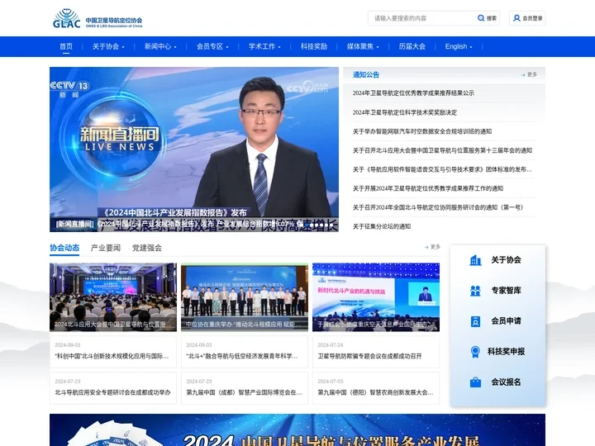Open news 北斗导航应用安全专题研讨会在成都成功举办
This screenshot has height=446, width=595.
112,392
